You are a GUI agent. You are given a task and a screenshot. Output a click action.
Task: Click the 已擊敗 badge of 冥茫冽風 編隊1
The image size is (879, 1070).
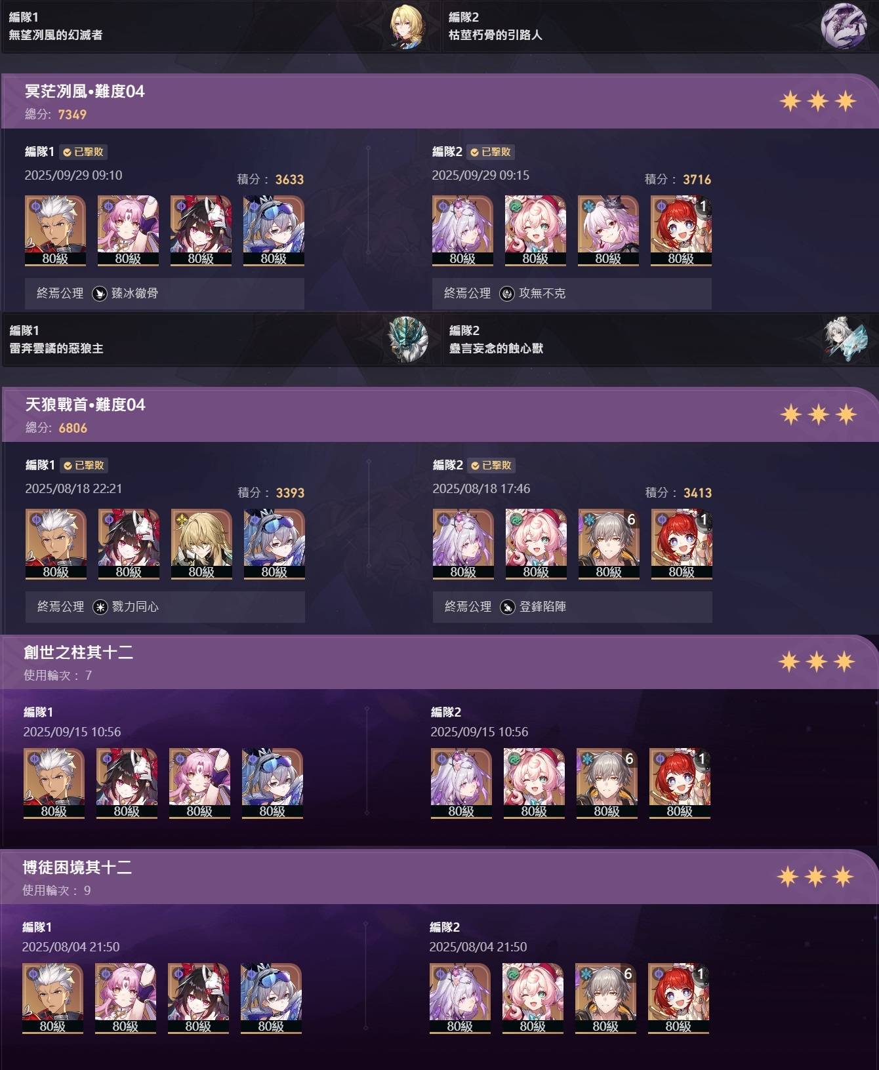[83, 152]
